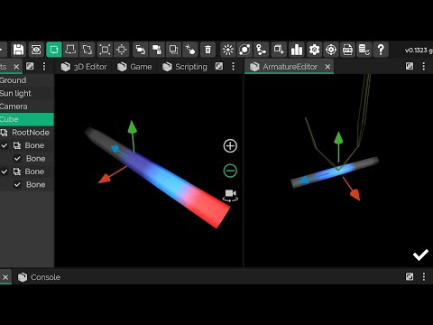Zoom out with the green minus circle
Screen dimensions: 433x325
click(x=230, y=171)
